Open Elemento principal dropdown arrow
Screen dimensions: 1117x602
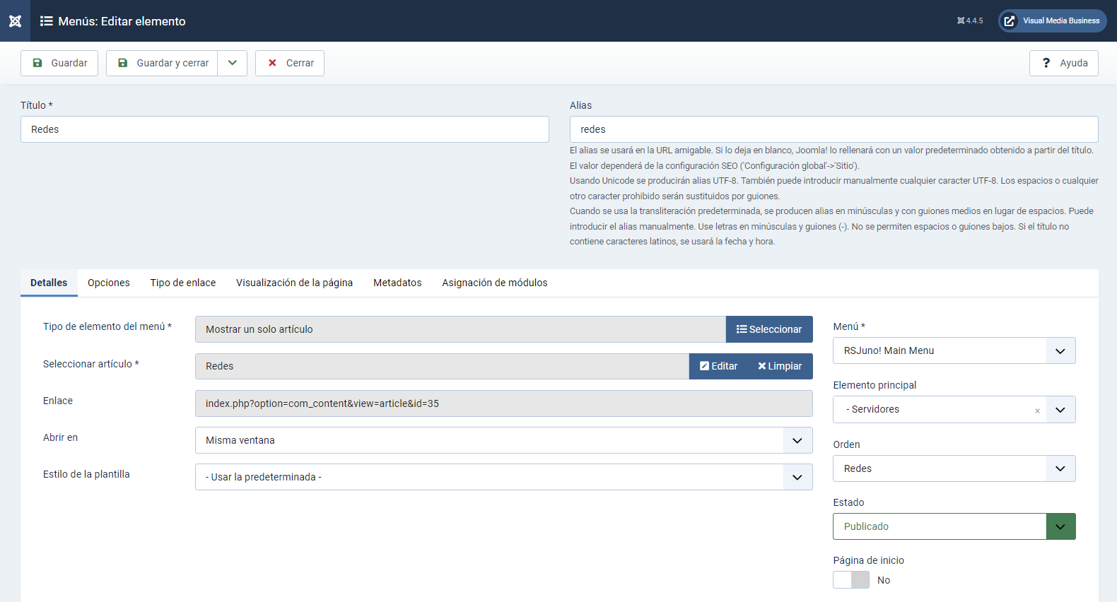pos(1060,410)
